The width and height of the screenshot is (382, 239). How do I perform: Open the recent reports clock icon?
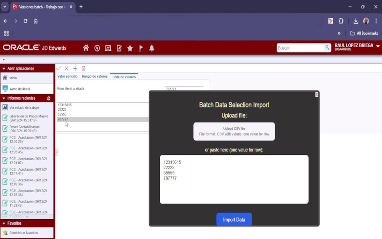click(97, 48)
